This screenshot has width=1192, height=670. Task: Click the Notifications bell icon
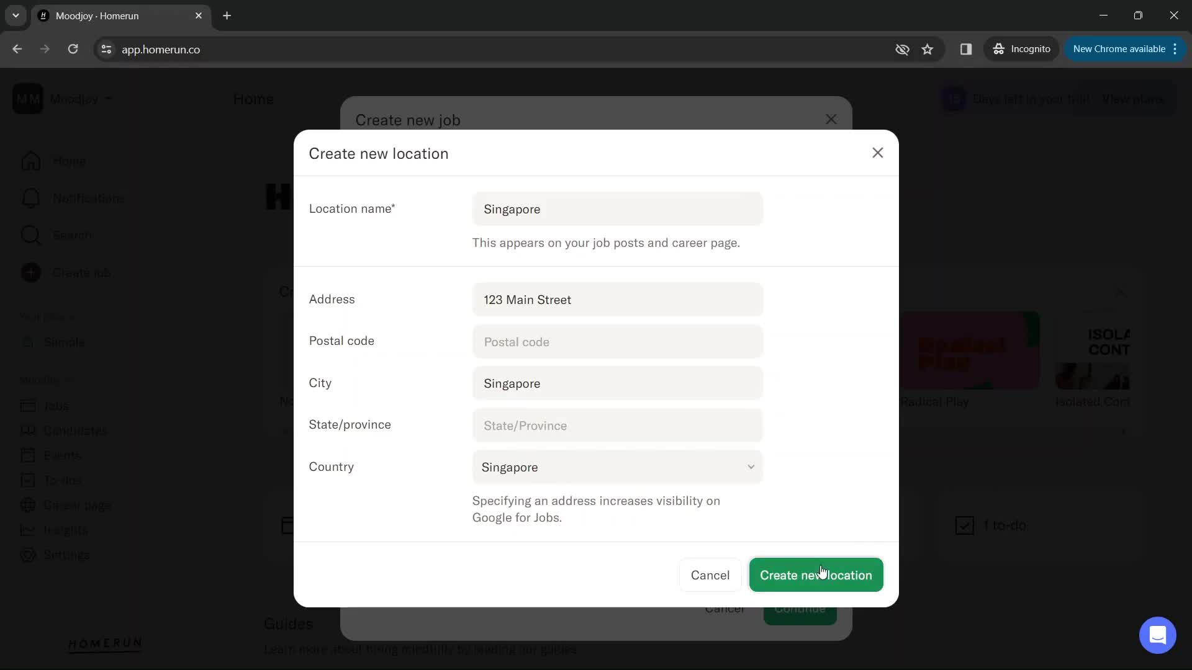tap(30, 199)
